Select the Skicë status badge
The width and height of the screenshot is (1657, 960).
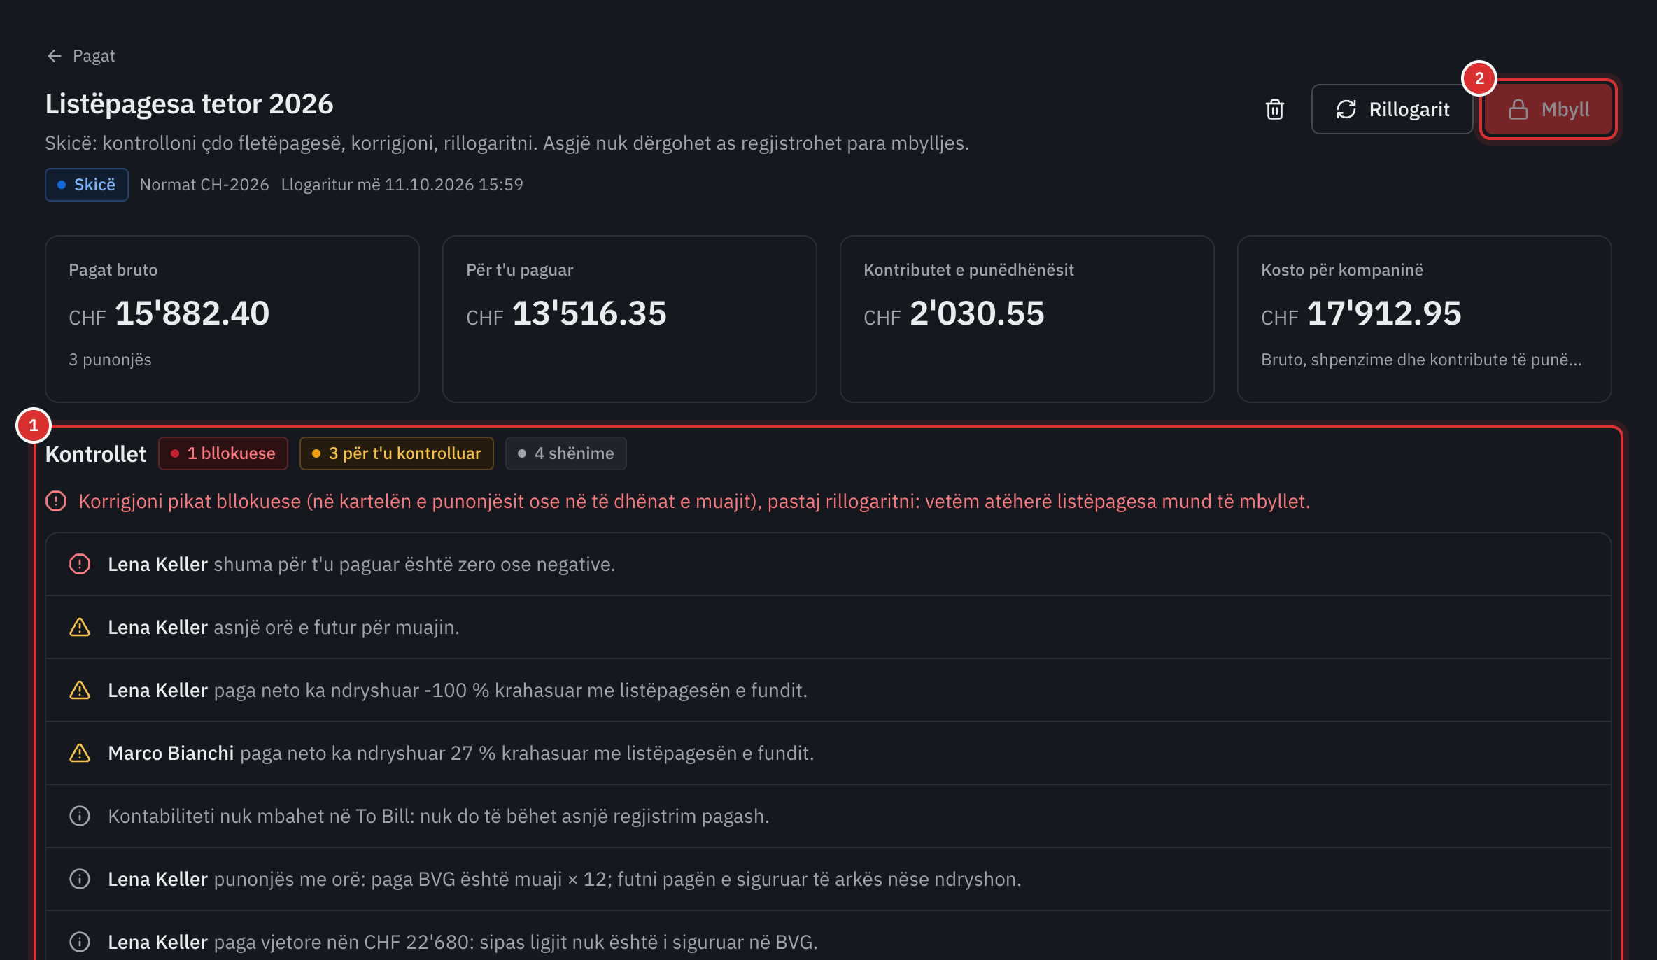[x=86, y=185]
